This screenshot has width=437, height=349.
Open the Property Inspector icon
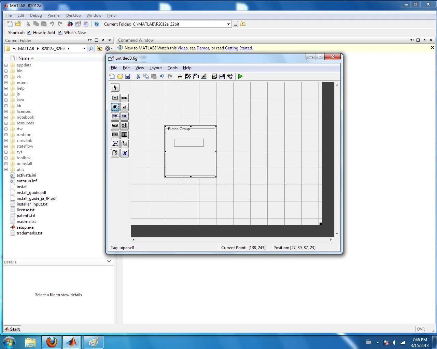pos(222,76)
